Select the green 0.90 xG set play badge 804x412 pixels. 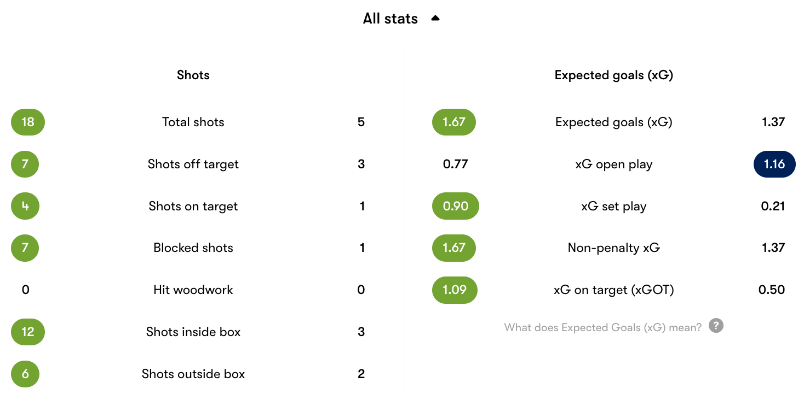click(x=456, y=206)
